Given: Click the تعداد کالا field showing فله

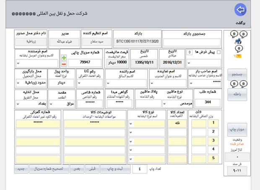Looking at the screenshot, I should click(177, 124).
